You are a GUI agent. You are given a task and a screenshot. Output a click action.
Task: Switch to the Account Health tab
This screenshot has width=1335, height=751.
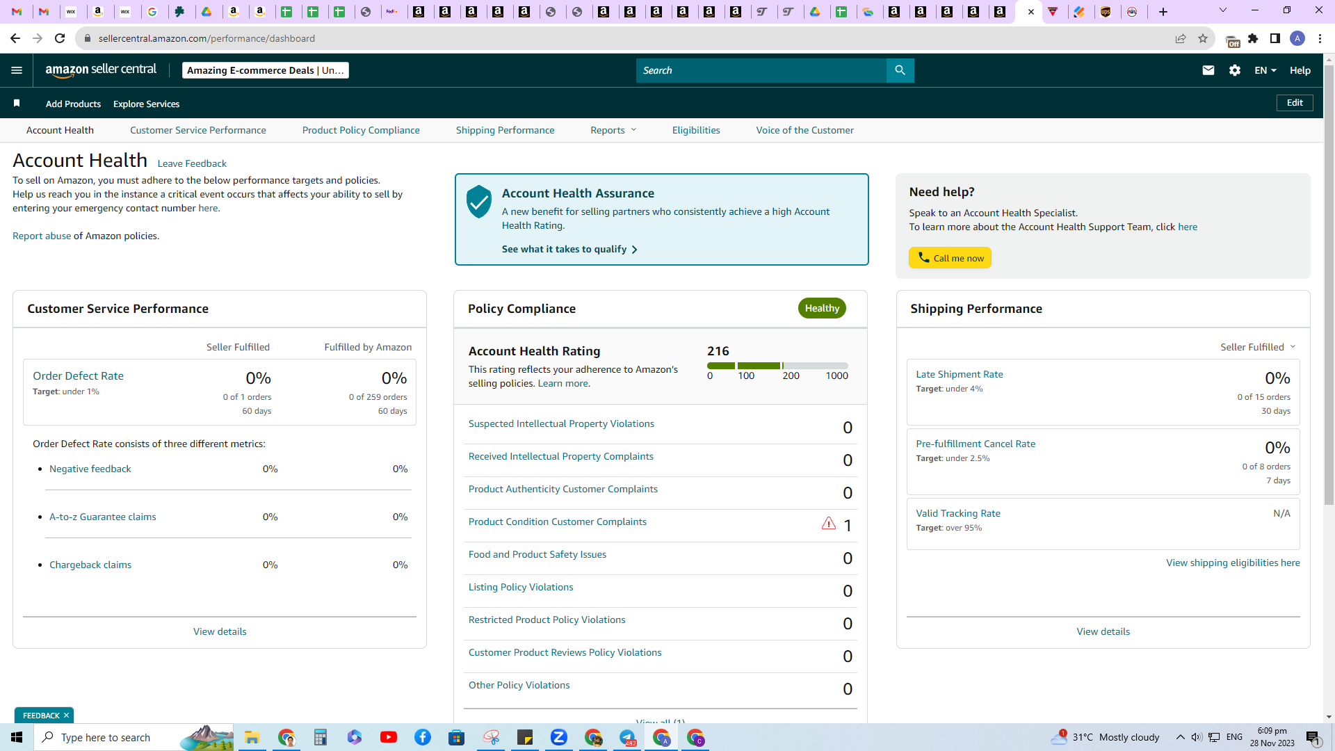click(60, 130)
